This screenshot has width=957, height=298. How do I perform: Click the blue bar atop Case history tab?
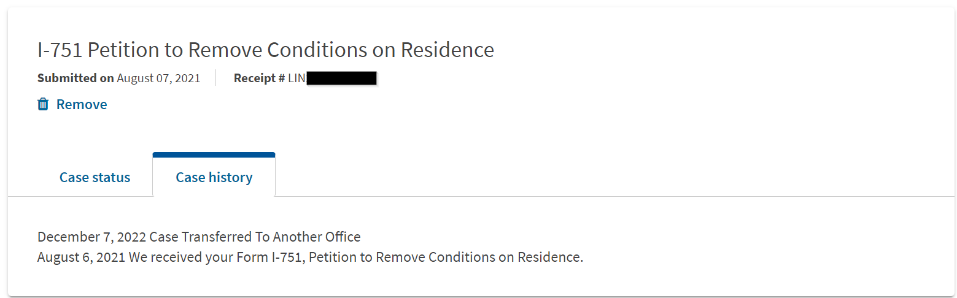pyautogui.click(x=214, y=155)
